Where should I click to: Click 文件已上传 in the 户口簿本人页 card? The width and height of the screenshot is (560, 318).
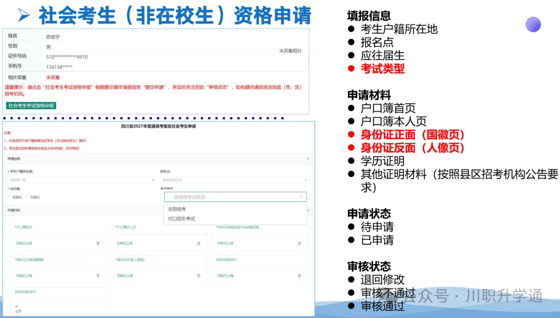124,243
